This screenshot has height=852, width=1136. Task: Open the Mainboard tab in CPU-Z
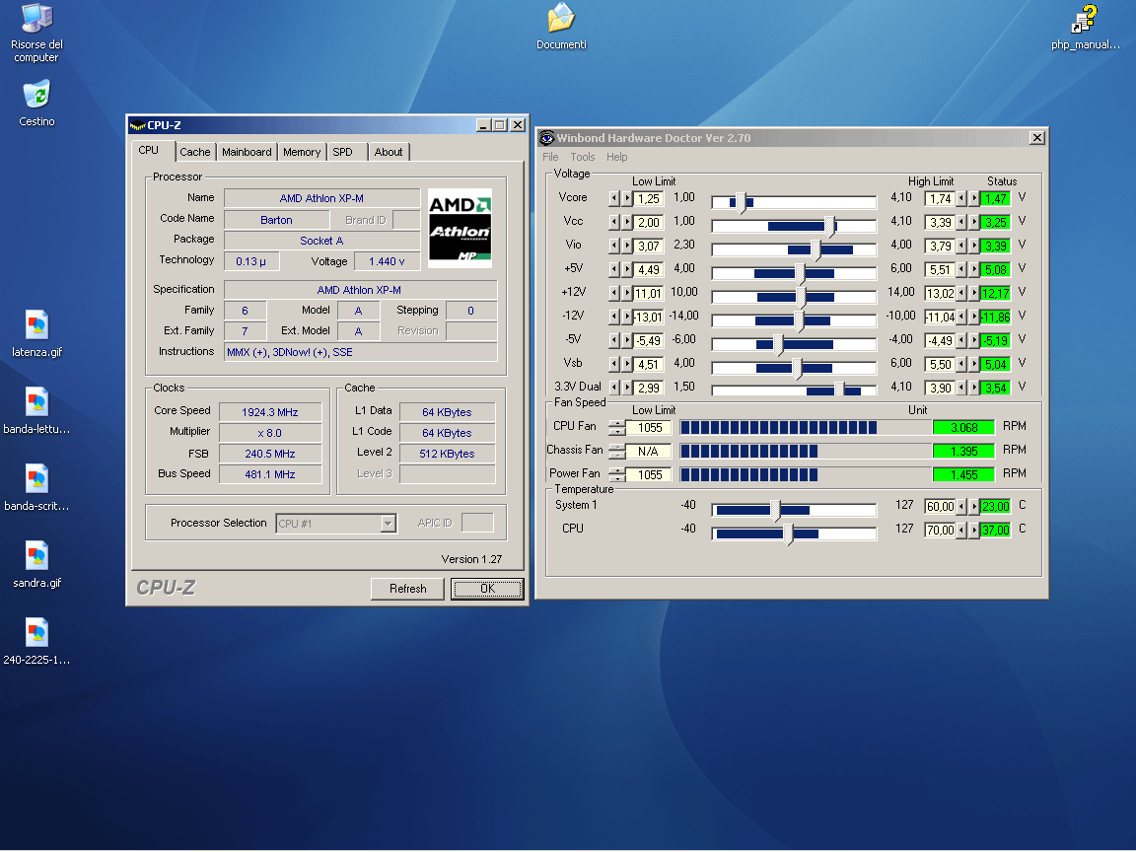coord(247,152)
